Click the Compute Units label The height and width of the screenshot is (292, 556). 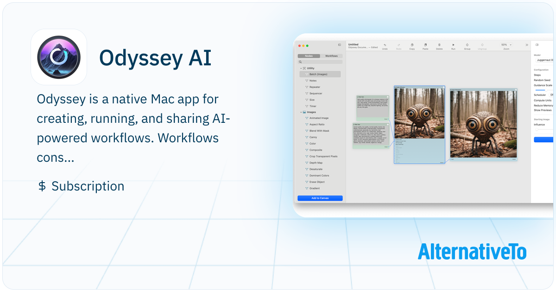coord(543,100)
